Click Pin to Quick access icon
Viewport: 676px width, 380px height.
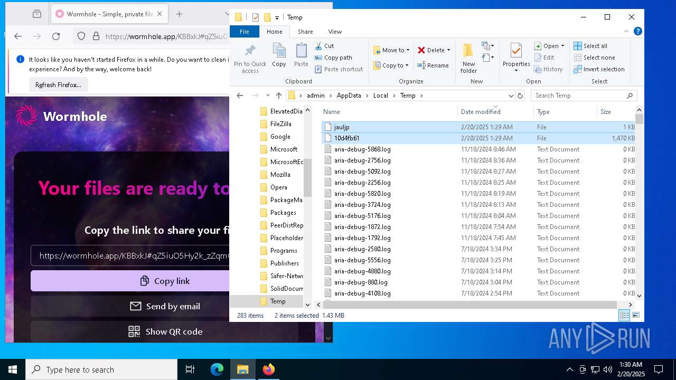pos(250,58)
